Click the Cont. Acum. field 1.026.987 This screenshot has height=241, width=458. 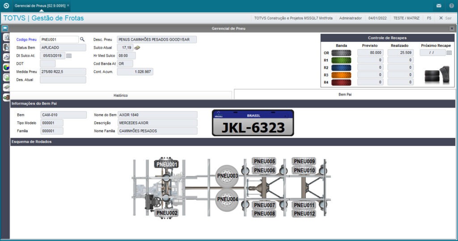[135, 72]
